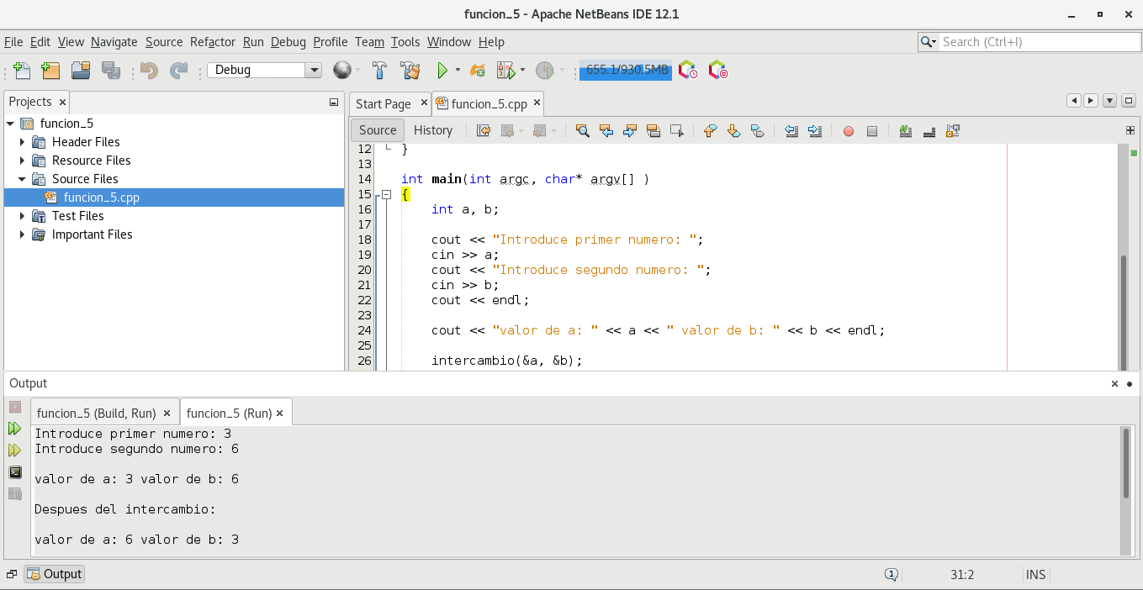
Task: Switch to History view of editor
Action: click(x=433, y=130)
